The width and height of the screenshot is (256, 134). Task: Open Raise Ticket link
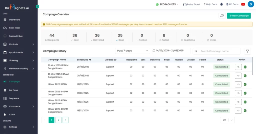tap(191, 4)
